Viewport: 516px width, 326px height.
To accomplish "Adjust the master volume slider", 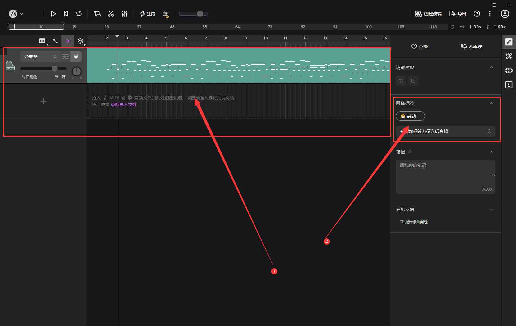I will (193, 14).
